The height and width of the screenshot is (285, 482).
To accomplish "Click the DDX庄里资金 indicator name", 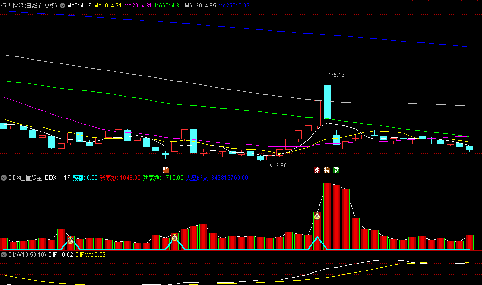I will (x=25, y=178).
